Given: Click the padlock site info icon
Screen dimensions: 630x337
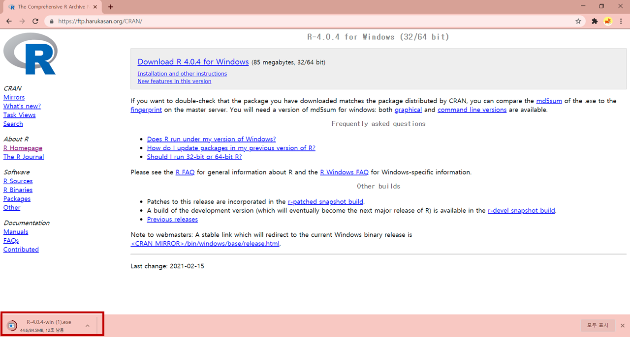Looking at the screenshot, I should (x=52, y=22).
